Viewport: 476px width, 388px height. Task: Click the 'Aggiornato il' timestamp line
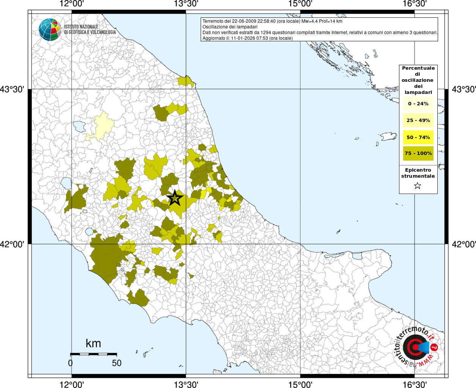[x=247, y=38]
